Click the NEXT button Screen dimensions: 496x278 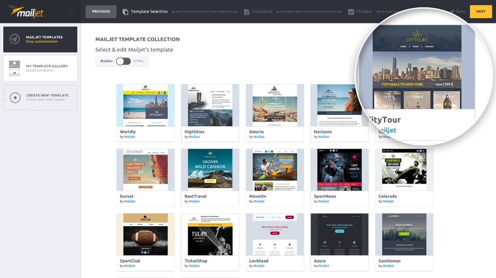pos(481,11)
